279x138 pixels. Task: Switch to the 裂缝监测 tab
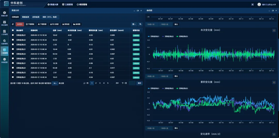coord(25,17)
